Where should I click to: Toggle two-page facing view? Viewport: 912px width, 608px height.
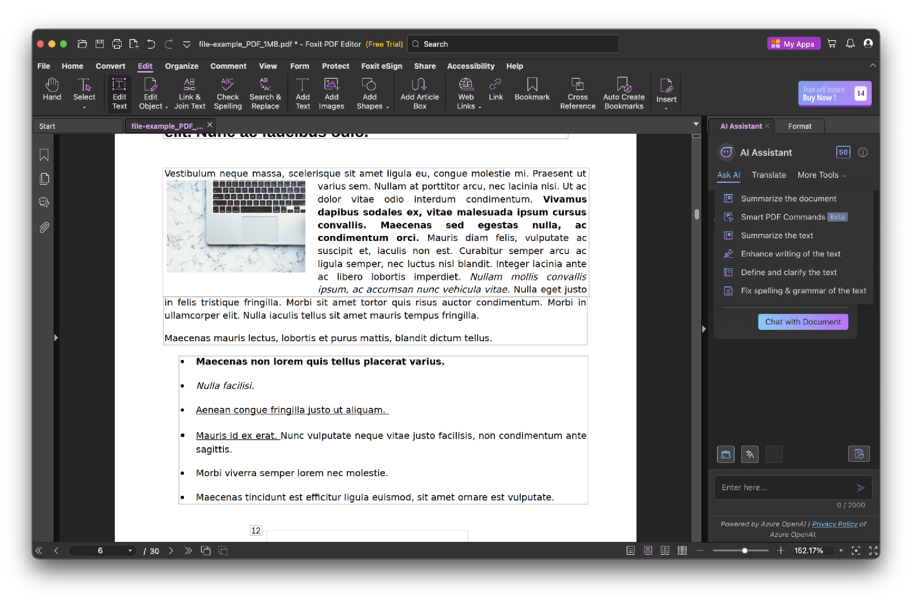[x=665, y=550]
